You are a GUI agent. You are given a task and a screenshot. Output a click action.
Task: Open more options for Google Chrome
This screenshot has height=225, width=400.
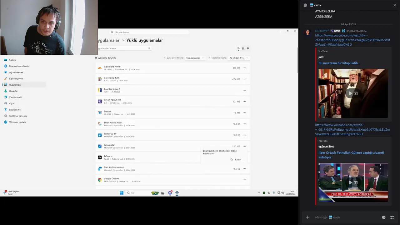click(244, 180)
